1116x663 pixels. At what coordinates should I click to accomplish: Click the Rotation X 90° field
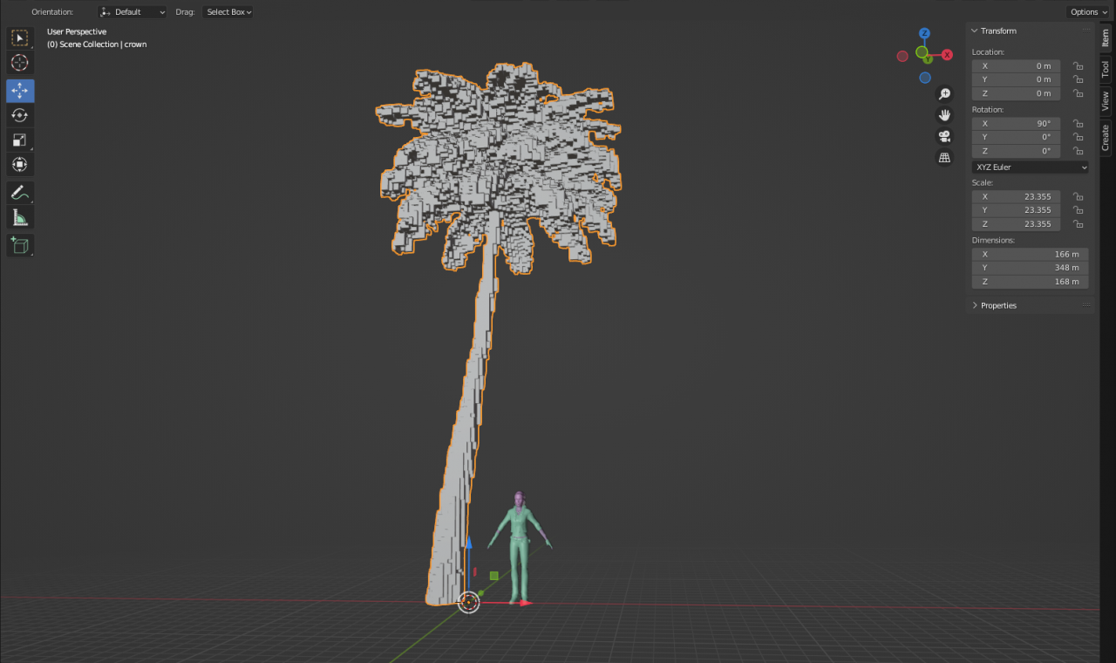click(x=1017, y=123)
